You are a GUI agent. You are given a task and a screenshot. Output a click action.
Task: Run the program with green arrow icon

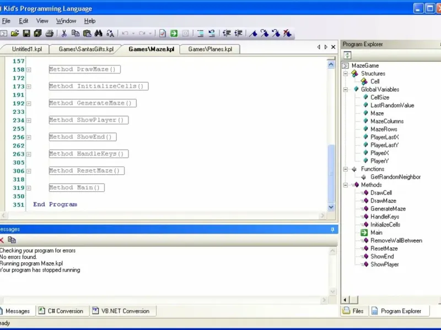(174, 34)
